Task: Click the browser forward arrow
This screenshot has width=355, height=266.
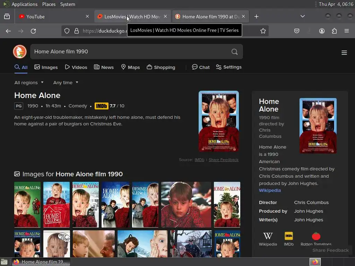Action: pos(21,31)
